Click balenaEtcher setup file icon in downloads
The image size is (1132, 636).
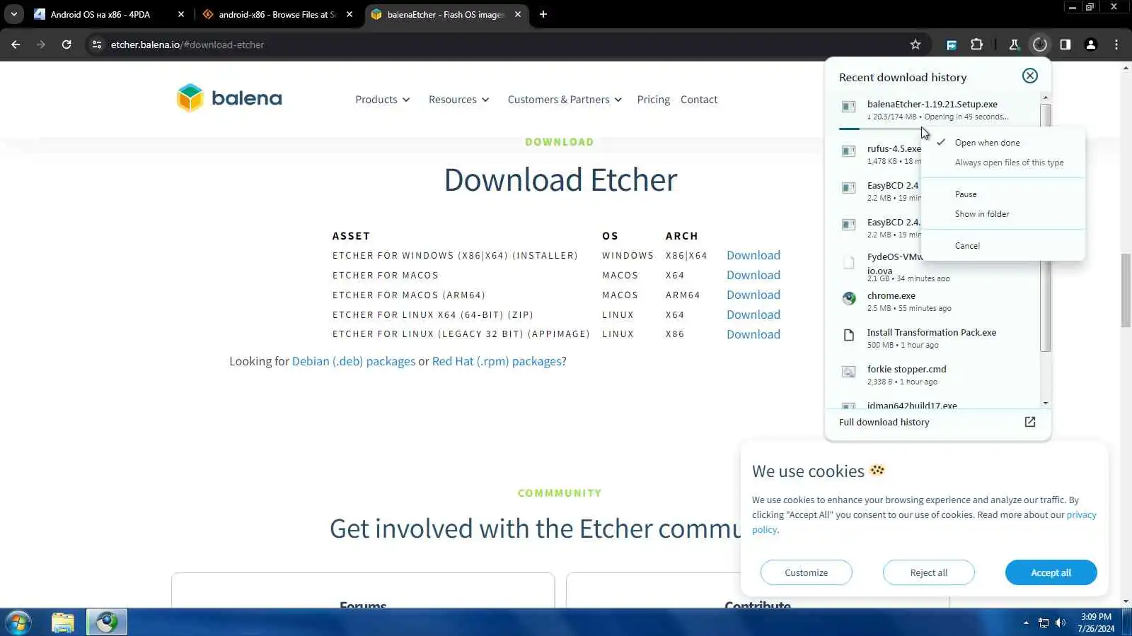pyautogui.click(x=848, y=107)
